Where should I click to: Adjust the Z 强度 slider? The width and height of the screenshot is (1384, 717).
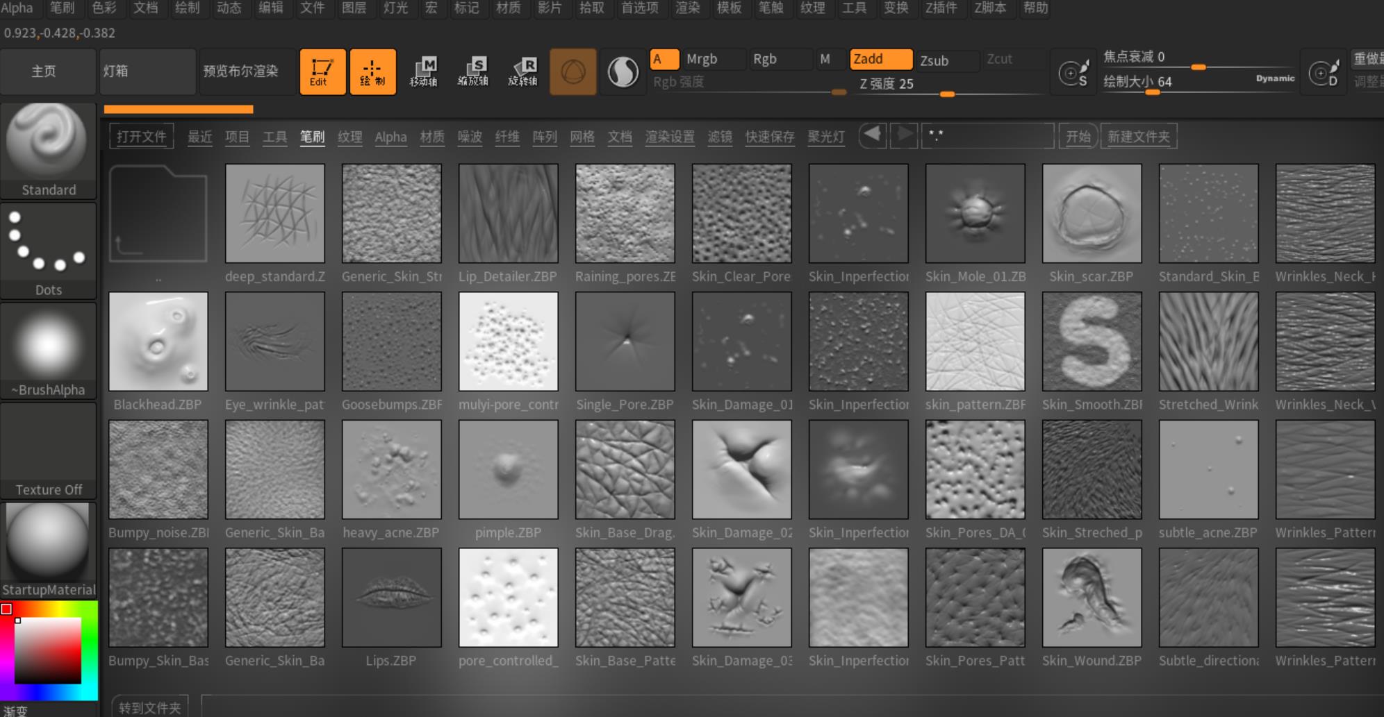point(948,85)
